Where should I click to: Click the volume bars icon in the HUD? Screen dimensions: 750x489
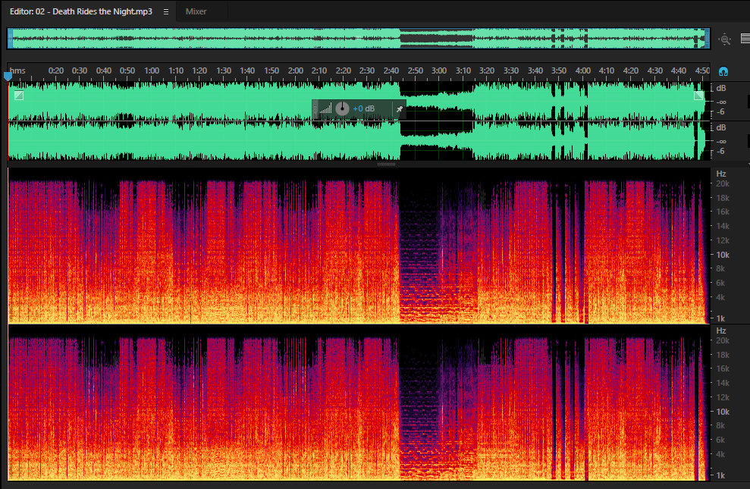[325, 109]
